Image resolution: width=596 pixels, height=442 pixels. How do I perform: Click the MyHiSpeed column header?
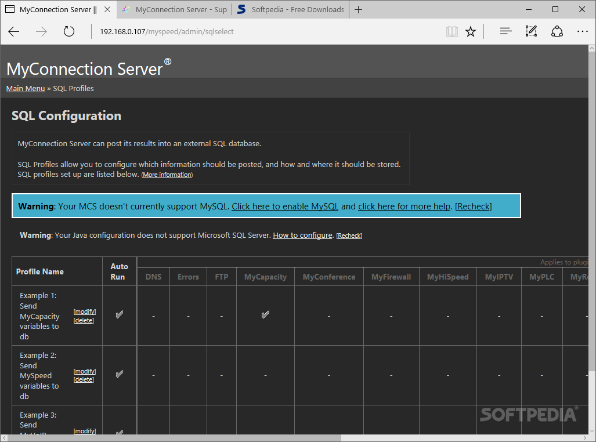448,277
